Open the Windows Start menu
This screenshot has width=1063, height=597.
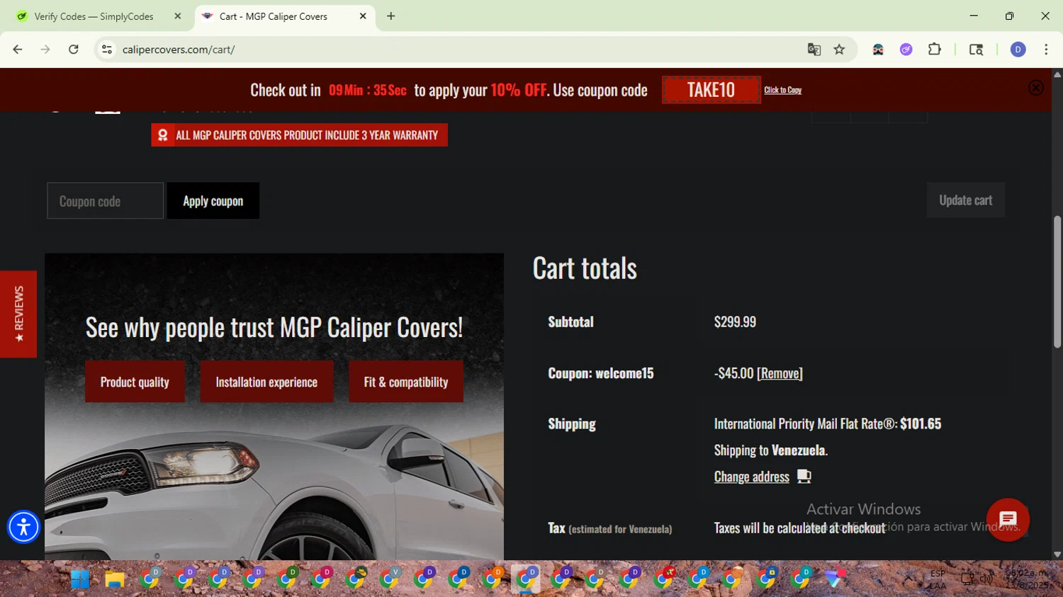pyautogui.click(x=80, y=579)
